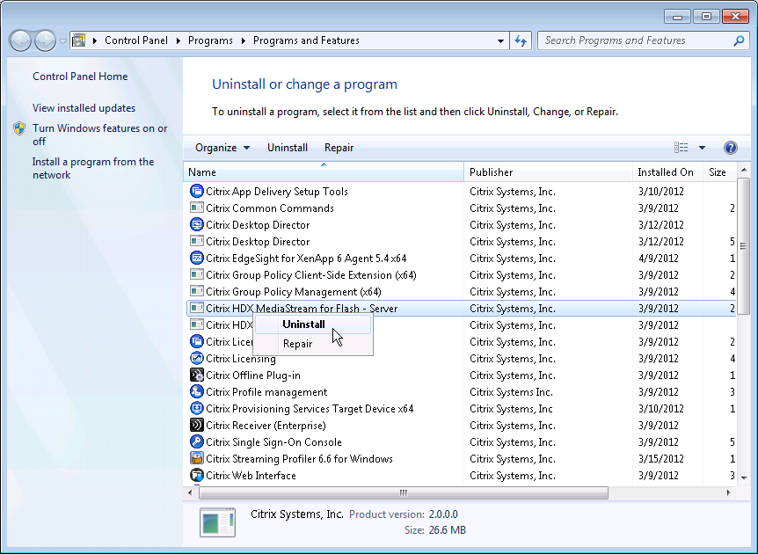This screenshot has width=758, height=554.
Task: Expand the view options dropdown arrow
Action: (702, 148)
